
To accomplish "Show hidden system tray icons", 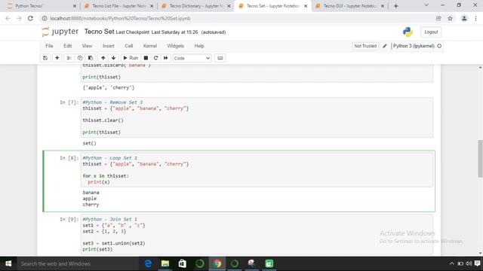I will 451,263.
